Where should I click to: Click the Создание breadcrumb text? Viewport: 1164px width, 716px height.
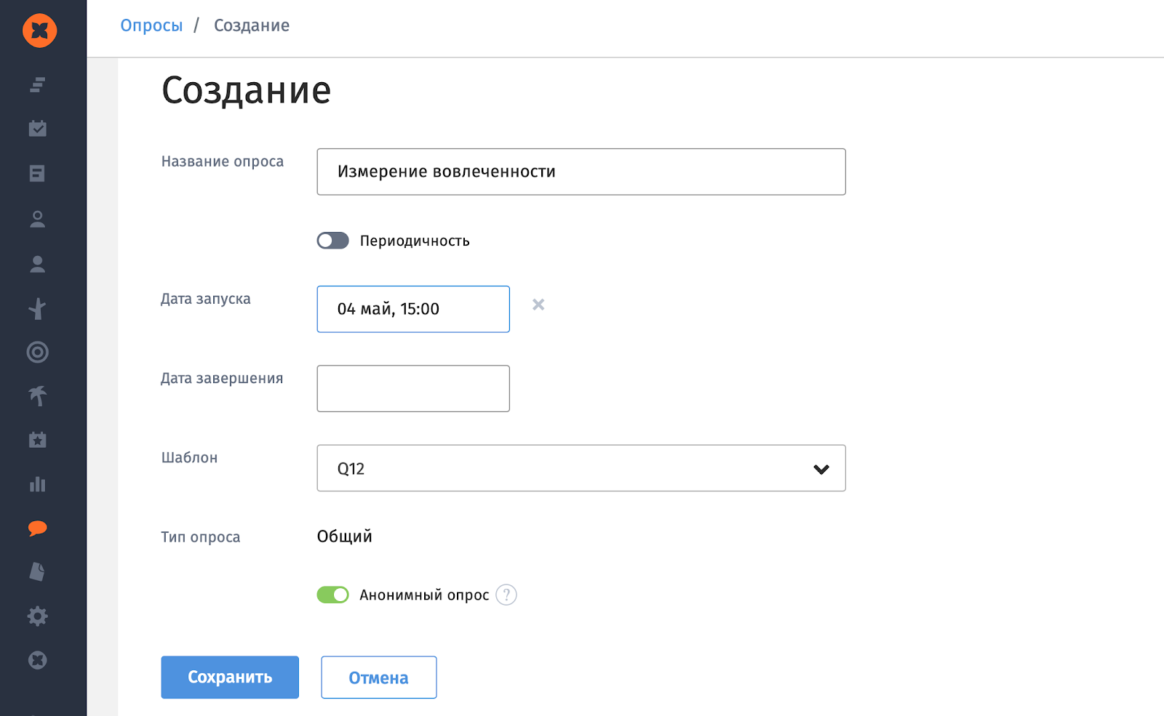[252, 25]
